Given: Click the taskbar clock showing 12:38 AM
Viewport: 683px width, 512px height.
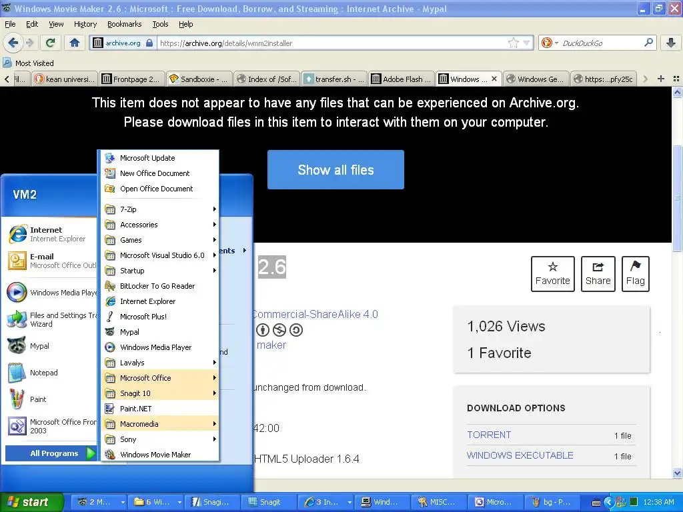Looking at the screenshot, I should 658,503.
